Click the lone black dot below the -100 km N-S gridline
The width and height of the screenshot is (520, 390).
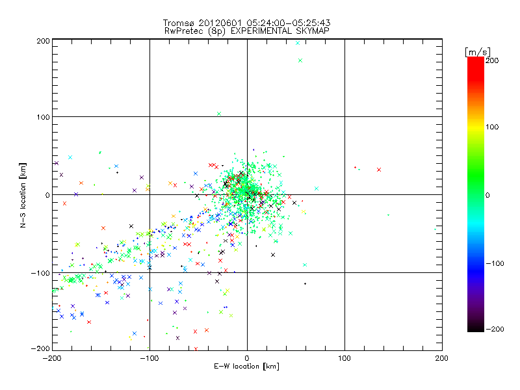tap(305, 284)
